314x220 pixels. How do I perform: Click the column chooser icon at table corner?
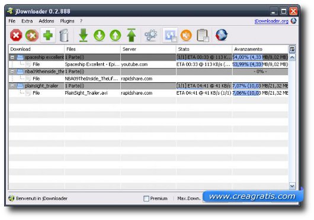pyautogui.click(x=292, y=49)
